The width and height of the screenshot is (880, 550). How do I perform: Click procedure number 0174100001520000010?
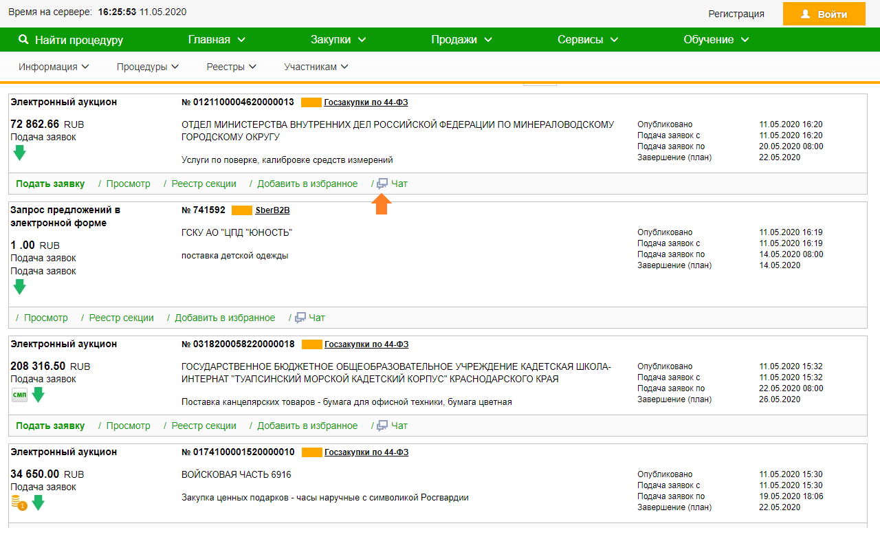[x=238, y=452]
